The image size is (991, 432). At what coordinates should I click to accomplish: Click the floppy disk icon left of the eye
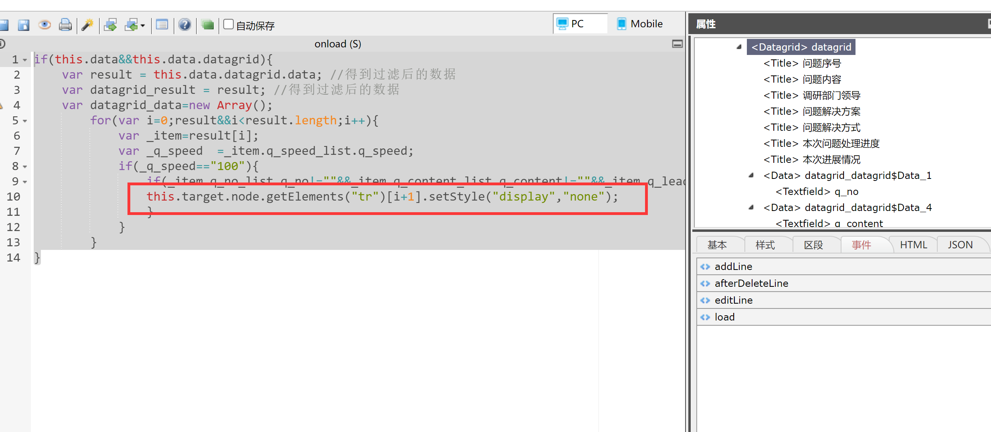(x=24, y=25)
